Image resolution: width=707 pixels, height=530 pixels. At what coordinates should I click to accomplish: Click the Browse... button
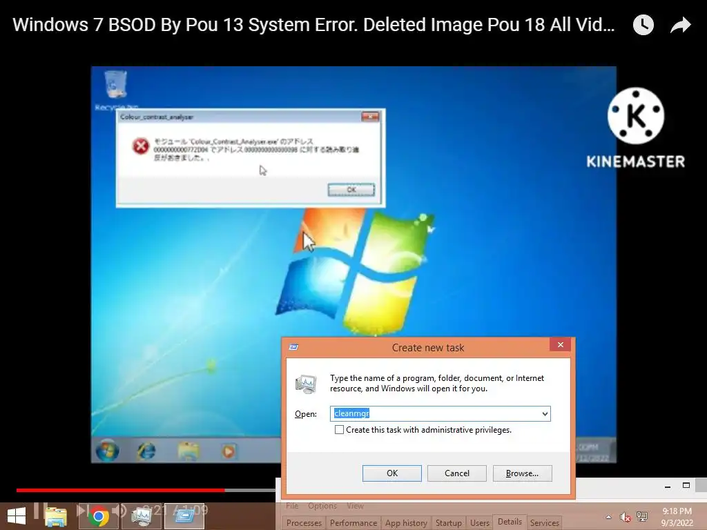[522, 473]
